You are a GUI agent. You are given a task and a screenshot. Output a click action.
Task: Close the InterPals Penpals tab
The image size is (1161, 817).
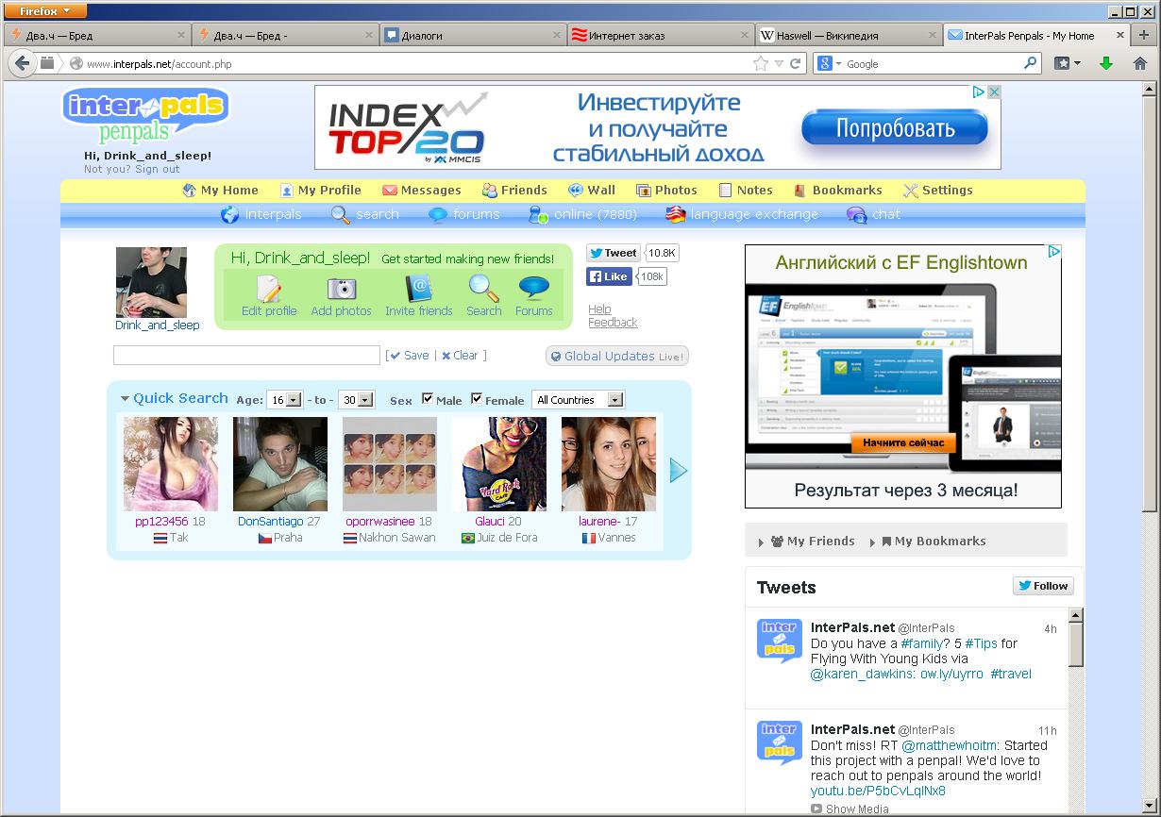1120,36
